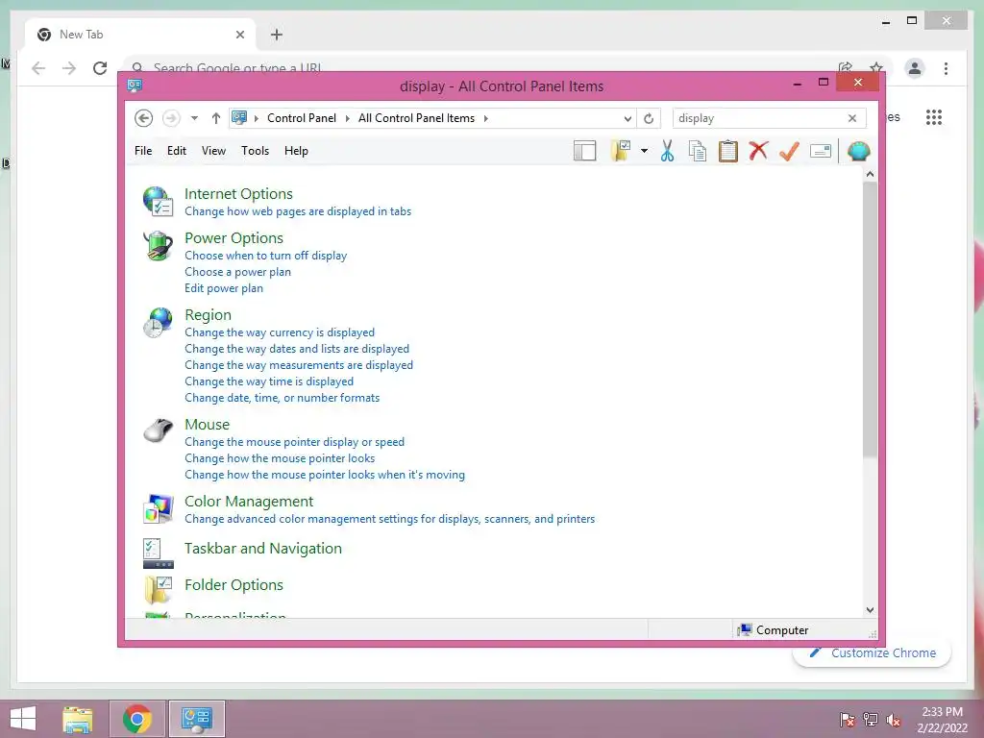The width and height of the screenshot is (984, 738).
Task: Click Choose a power plan link
Action: [238, 272]
